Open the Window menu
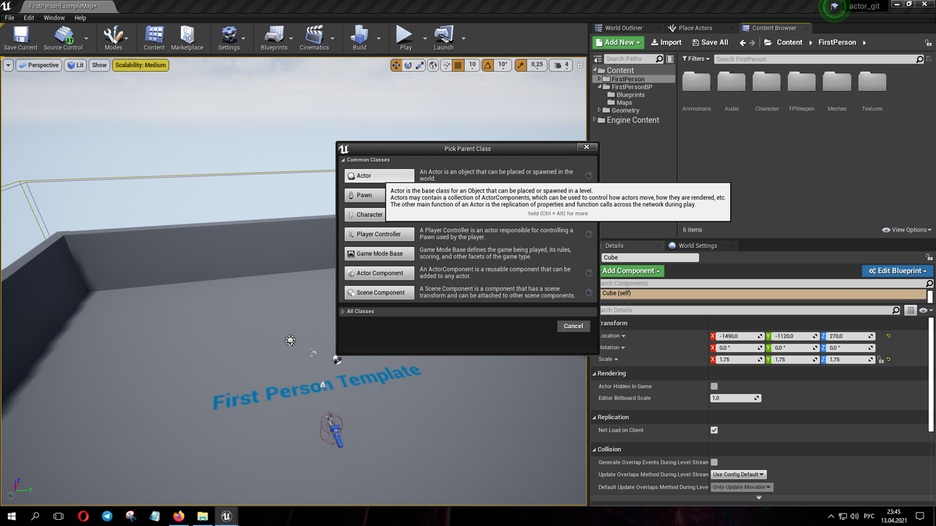 54,17
